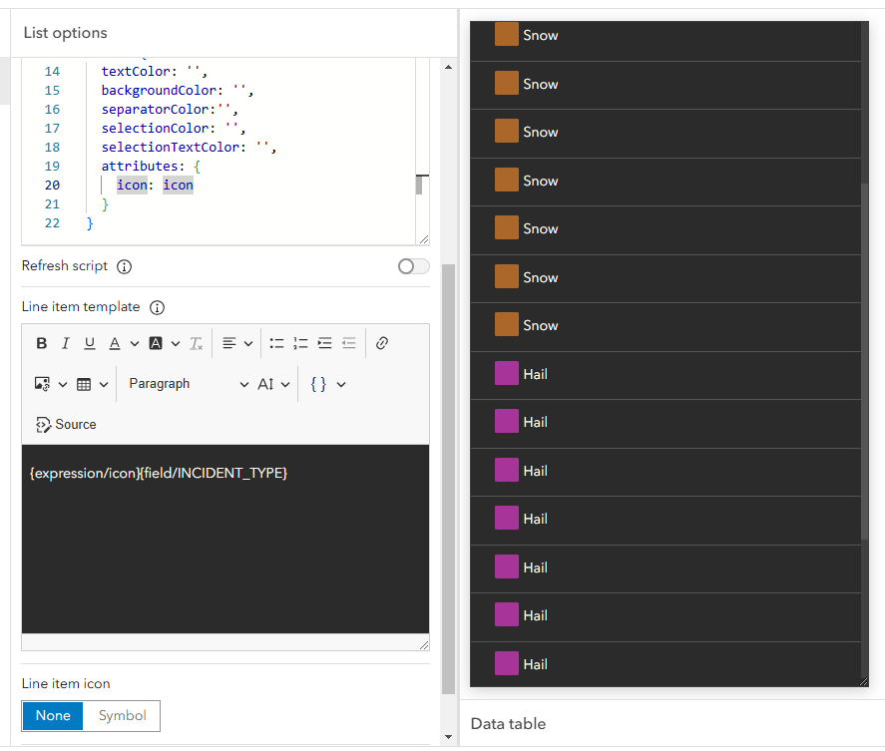Toggle bold formatting in the template editor

pos(41,342)
